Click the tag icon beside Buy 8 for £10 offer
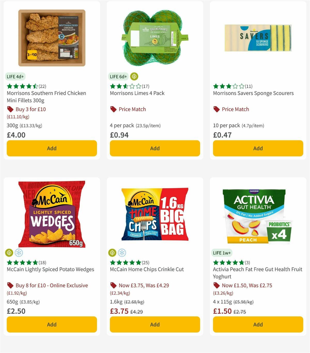Image resolution: width=310 pixels, height=353 pixels. pyautogui.click(x=10, y=285)
